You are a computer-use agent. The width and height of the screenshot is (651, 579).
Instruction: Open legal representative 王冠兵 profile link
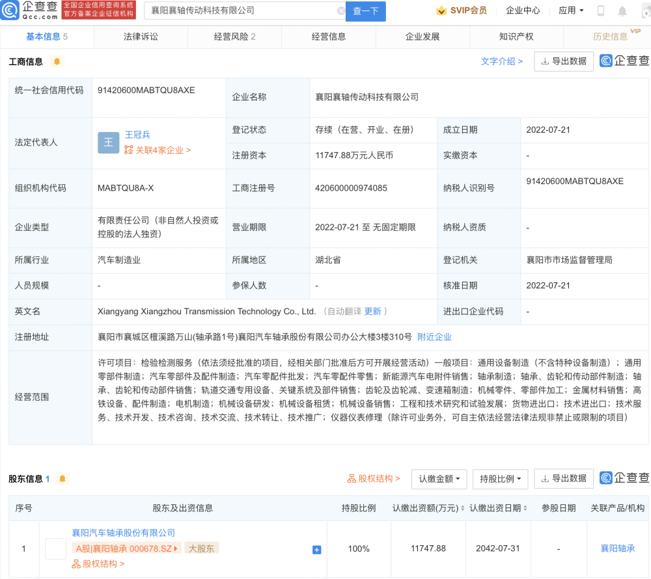[137, 135]
